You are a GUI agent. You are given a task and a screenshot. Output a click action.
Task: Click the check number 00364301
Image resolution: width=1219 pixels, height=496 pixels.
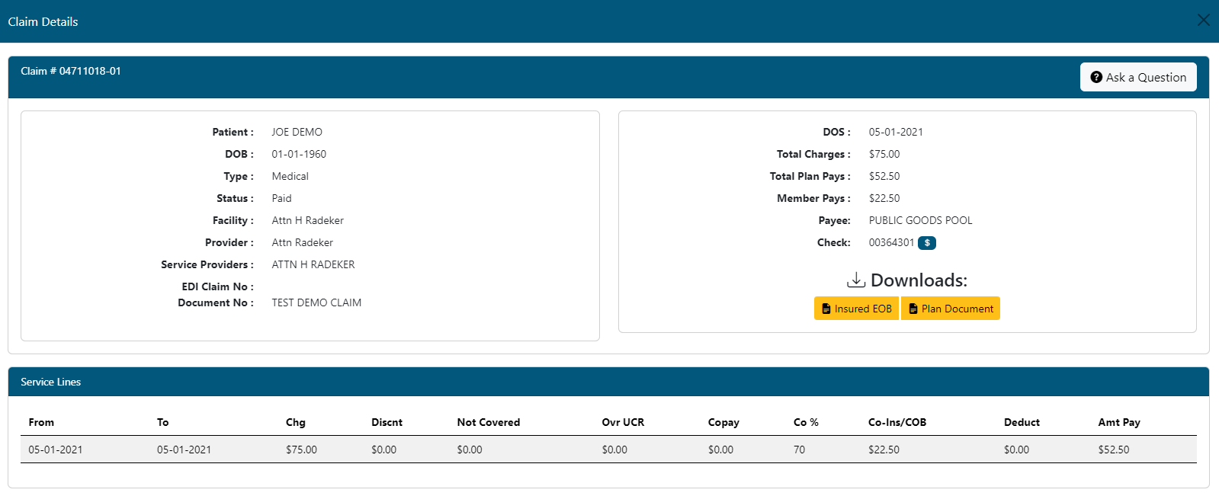tap(891, 242)
